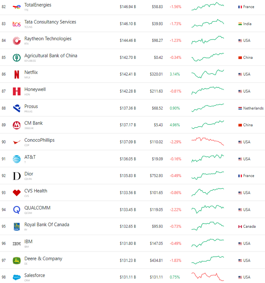Image resolution: width=265 pixels, height=283 pixels.
Task: Click the IBM striped logo
Action: tap(17, 244)
